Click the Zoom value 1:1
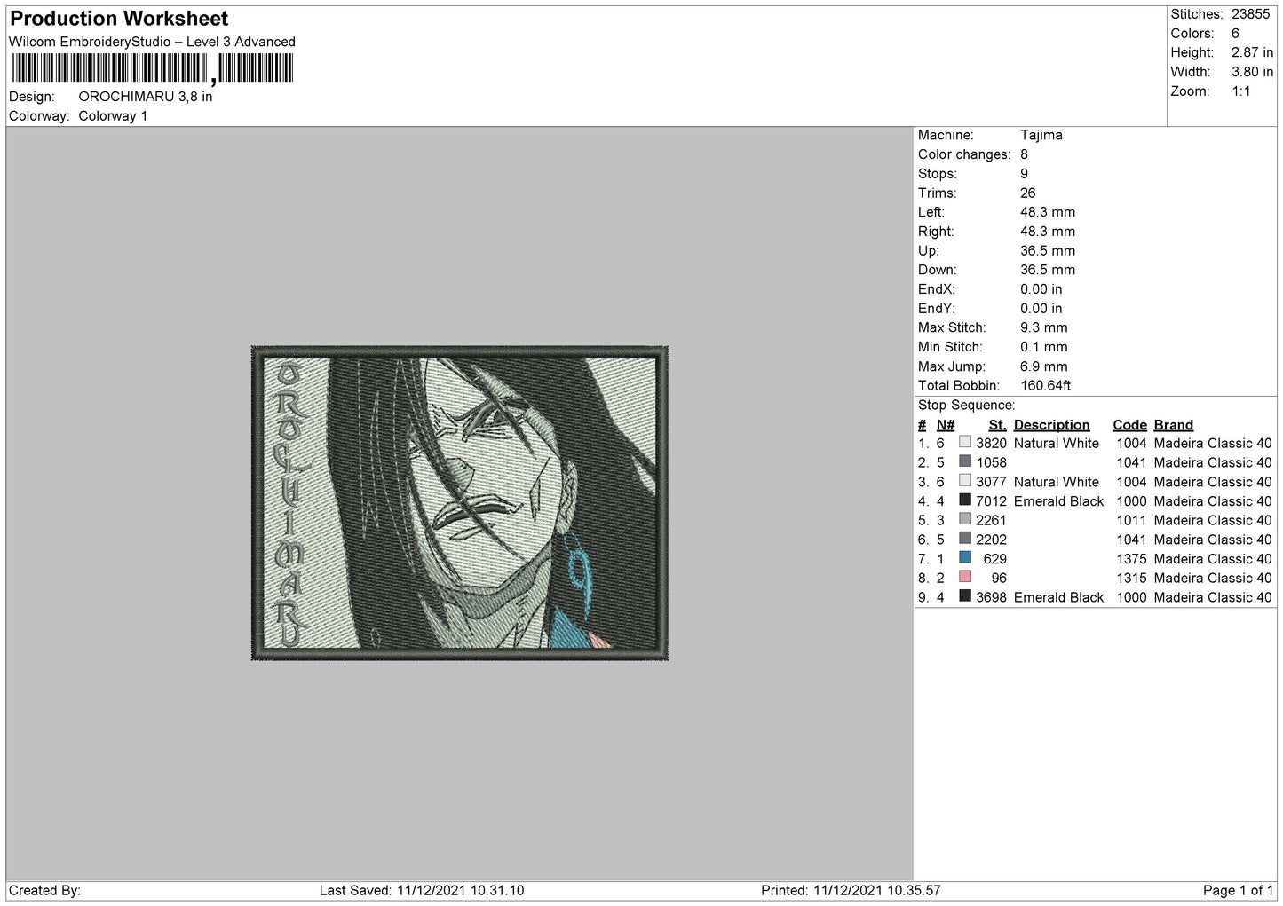This screenshot has width=1283, height=906. [1240, 91]
